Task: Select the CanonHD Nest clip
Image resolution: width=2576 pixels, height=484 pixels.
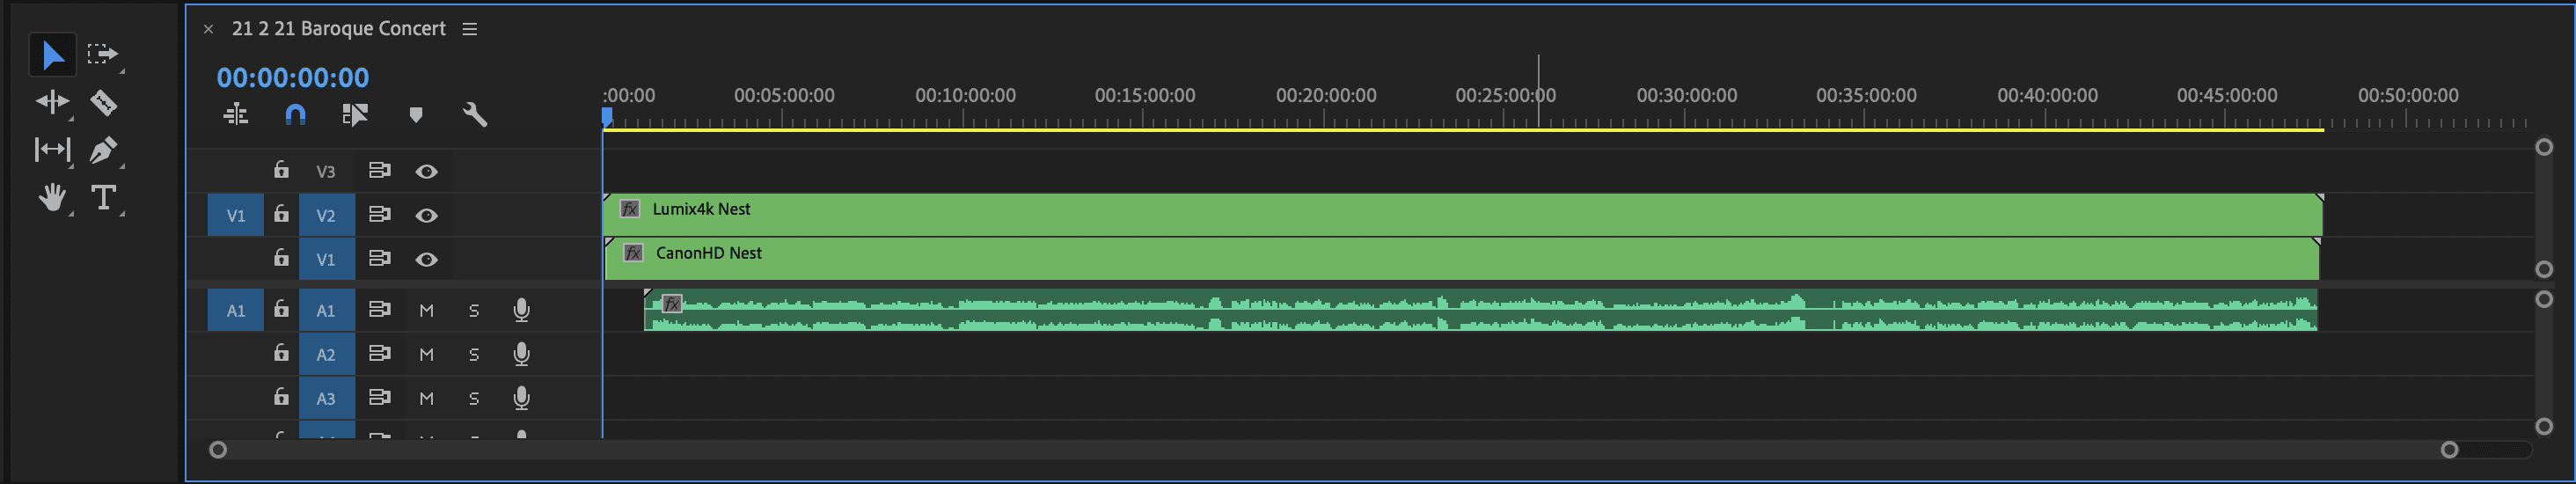Action: coord(1461,258)
